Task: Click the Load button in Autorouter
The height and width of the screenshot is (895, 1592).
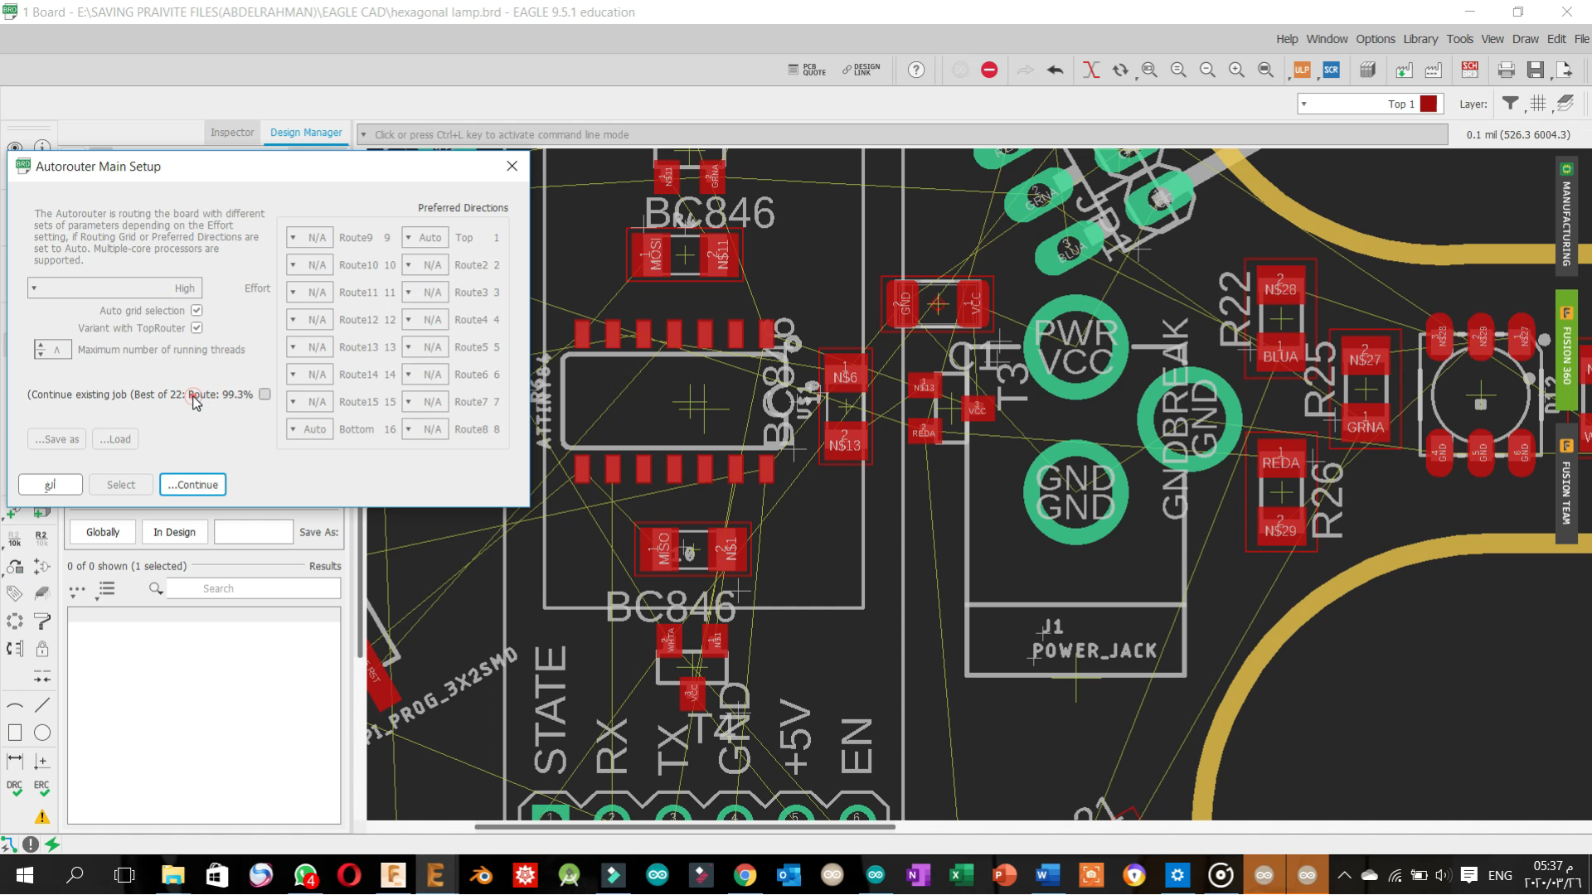Action: point(115,439)
